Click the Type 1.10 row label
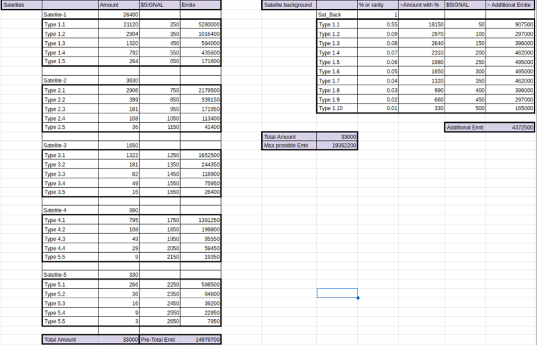This screenshot has width=537, height=345. click(337, 108)
